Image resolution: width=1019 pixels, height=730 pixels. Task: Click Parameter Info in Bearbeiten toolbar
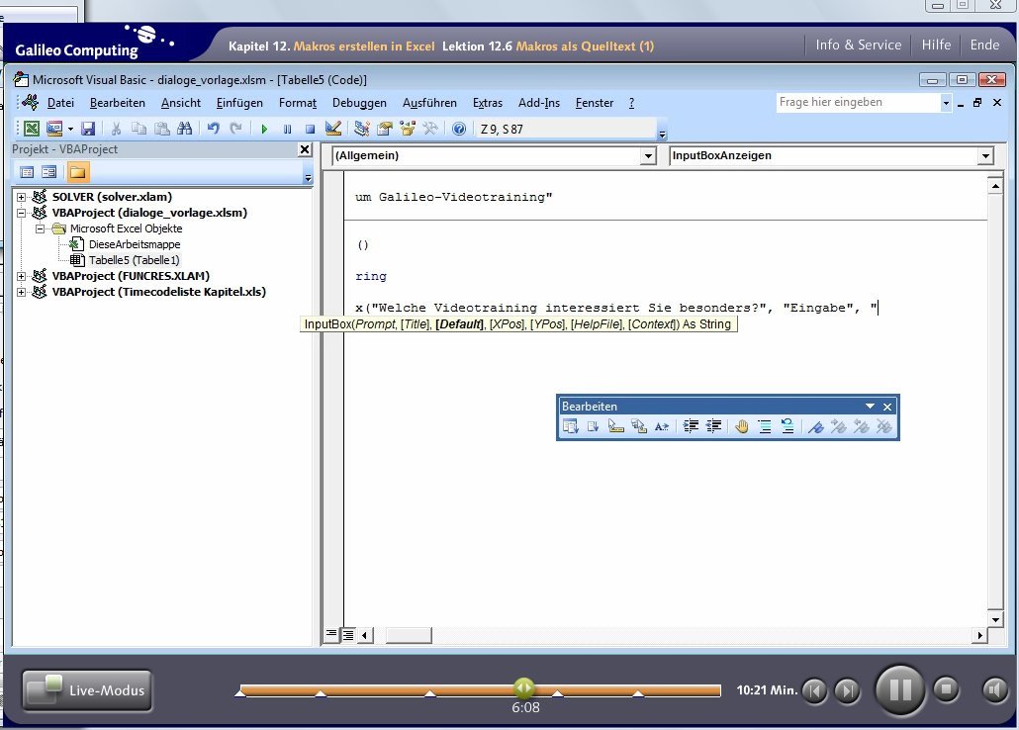639,426
